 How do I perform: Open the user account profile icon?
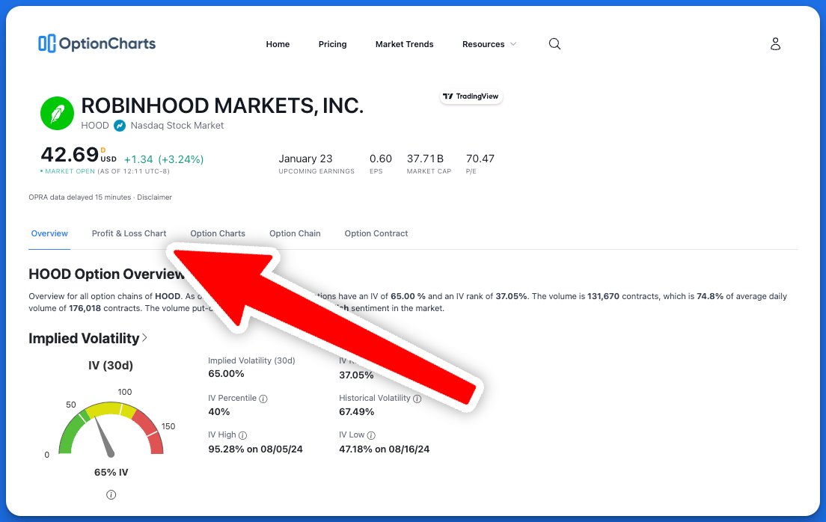coord(775,44)
